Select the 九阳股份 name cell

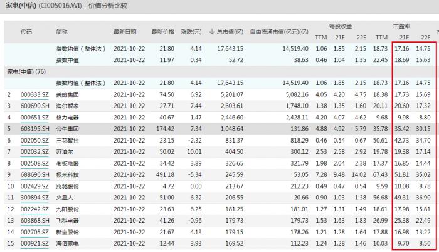click(x=68, y=209)
